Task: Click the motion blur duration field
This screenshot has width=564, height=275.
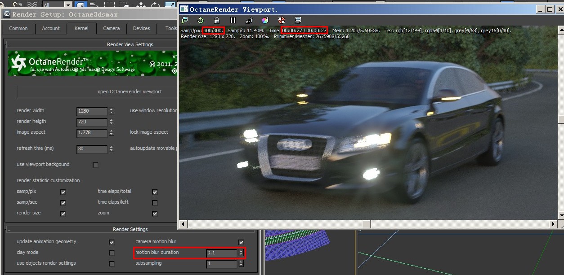Action: point(221,253)
